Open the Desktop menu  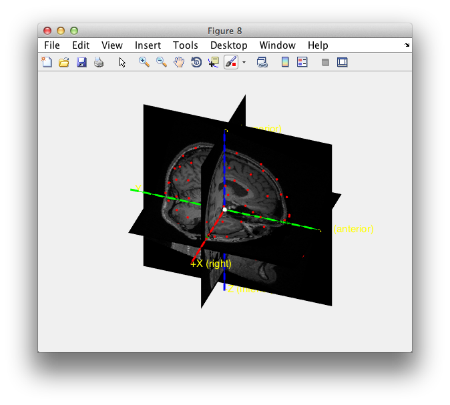229,45
